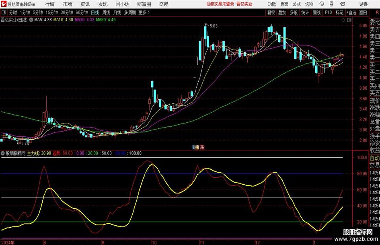Image resolution: width=380 pixels, height=245 pixels.
Task: Open F10 company info
Action: click(x=329, y=12)
